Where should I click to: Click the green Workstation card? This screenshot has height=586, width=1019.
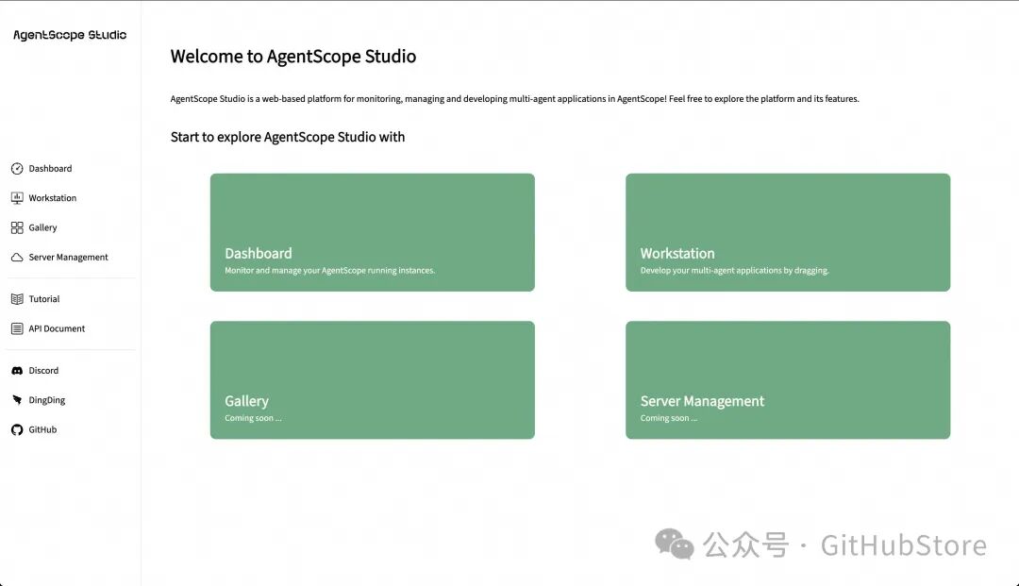[x=787, y=232]
